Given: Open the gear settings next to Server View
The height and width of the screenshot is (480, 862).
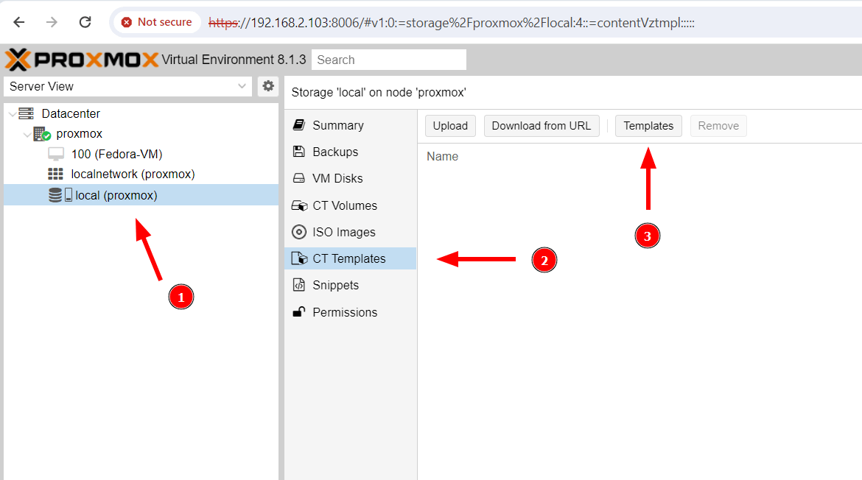Looking at the screenshot, I should 268,86.
